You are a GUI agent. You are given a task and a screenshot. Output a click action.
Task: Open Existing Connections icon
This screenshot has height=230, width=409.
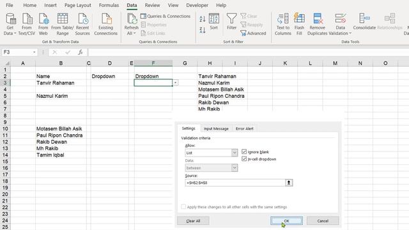pyautogui.click(x=106, y=19)
